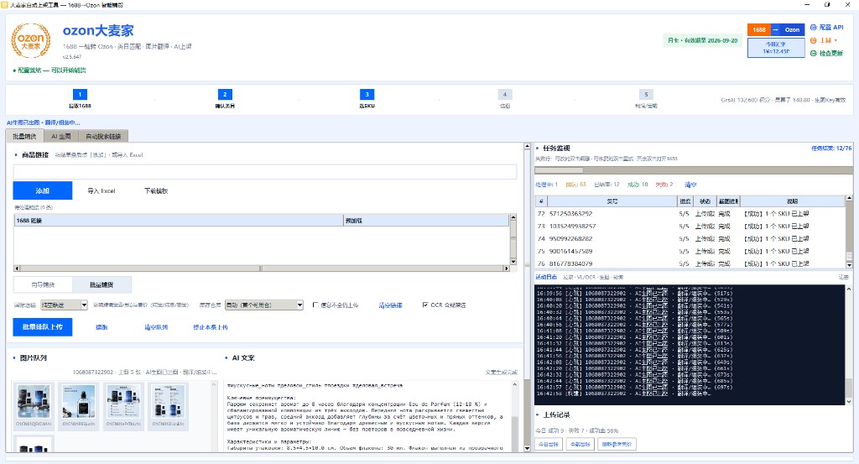Click the third button under upload records
Viewport: 859px width, 464px height.
pyautogui.click(x=617, y=444)
